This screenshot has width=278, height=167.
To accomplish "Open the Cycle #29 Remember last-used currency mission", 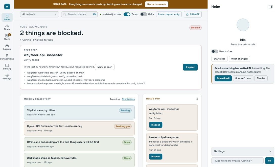I will coord(79,128).
